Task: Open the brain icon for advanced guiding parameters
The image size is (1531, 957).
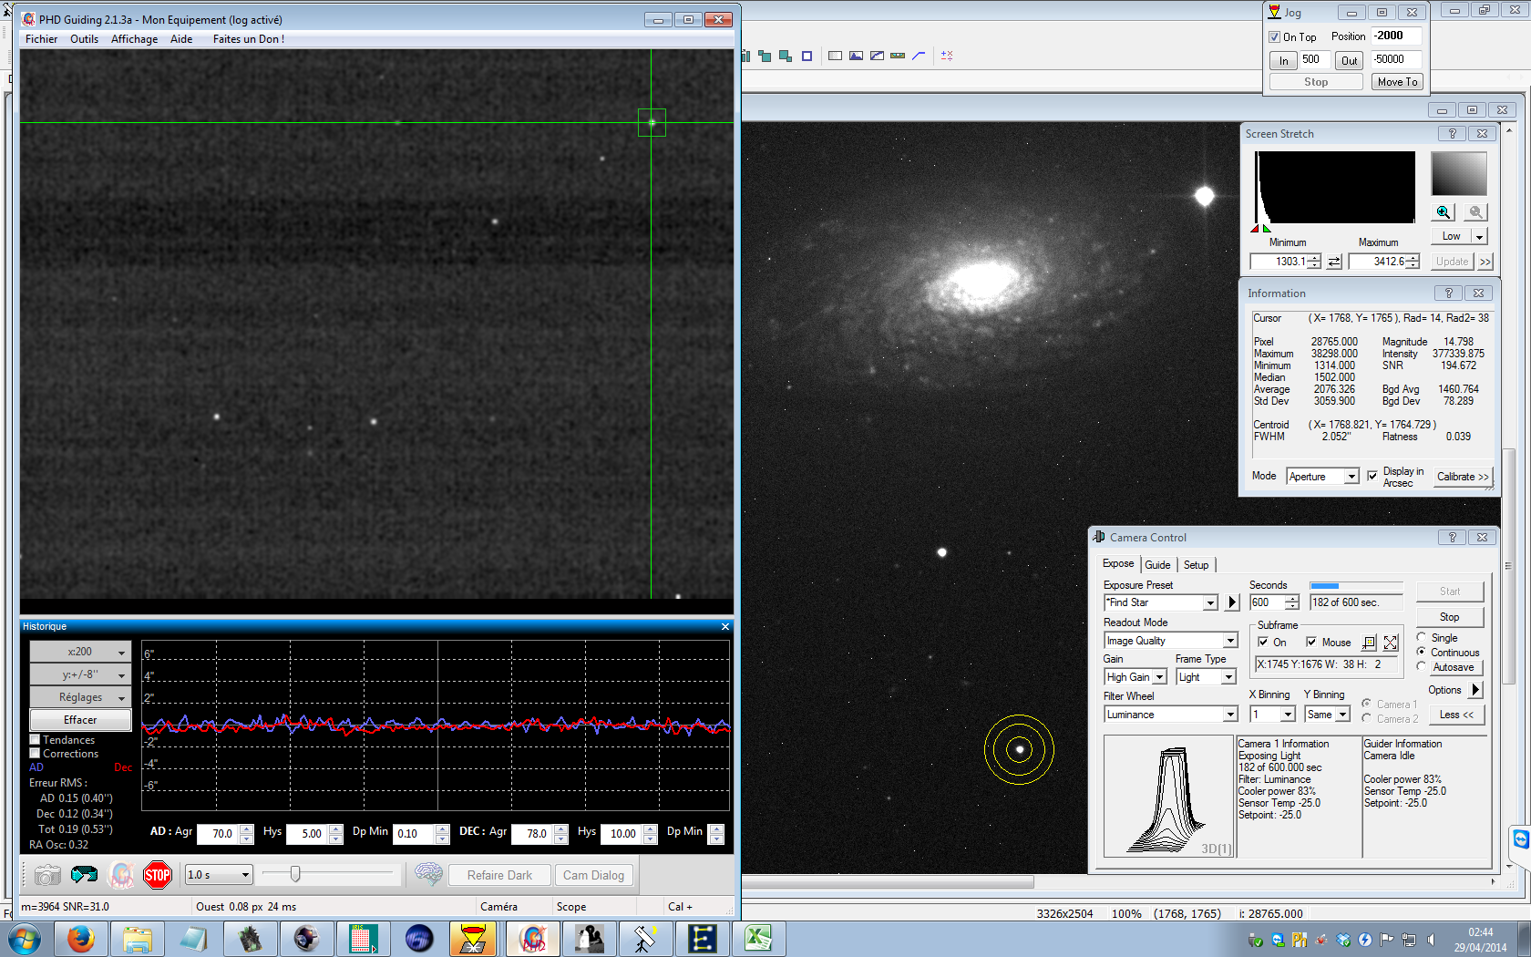Action: (428, 874)
